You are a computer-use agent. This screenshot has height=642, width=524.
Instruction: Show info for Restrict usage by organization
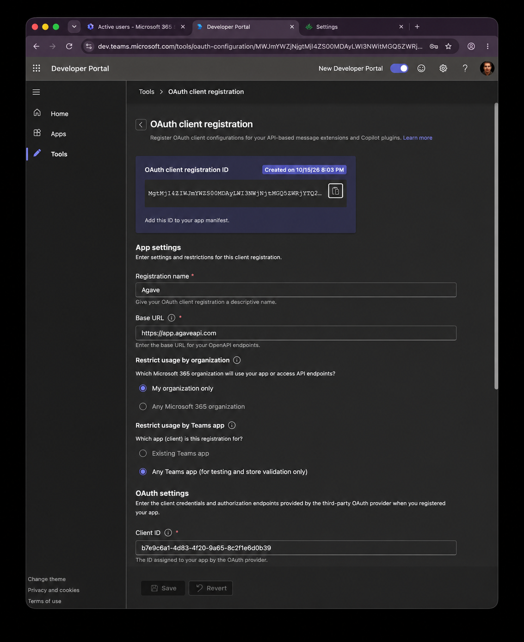(x=237, y=360)
